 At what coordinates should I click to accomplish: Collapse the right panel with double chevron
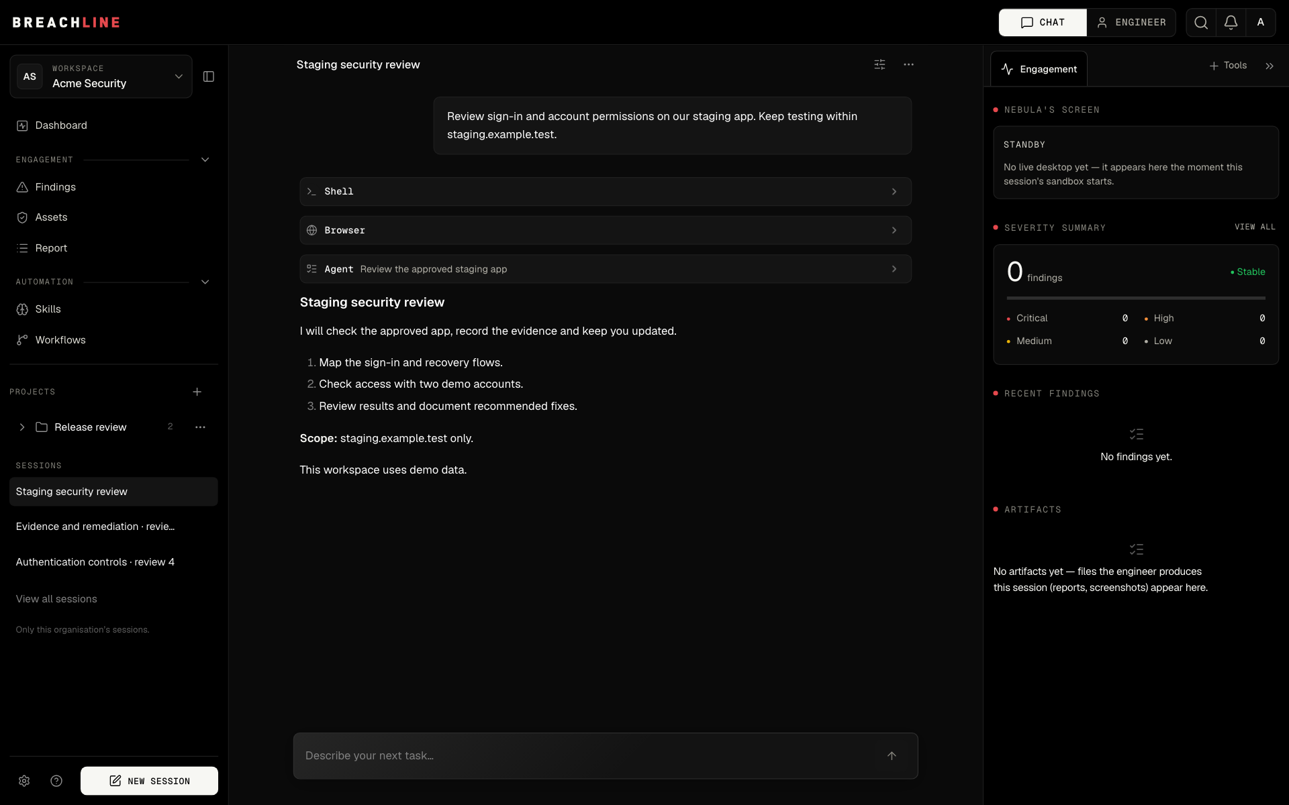1269,66
